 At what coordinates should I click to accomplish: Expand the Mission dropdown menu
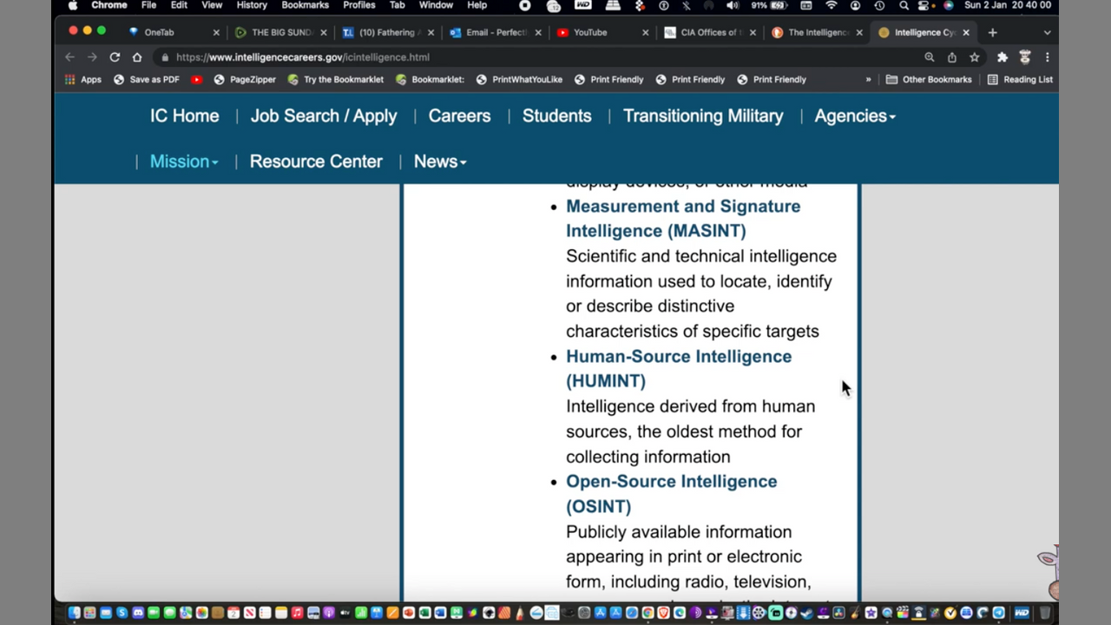(x=183, y=161)
